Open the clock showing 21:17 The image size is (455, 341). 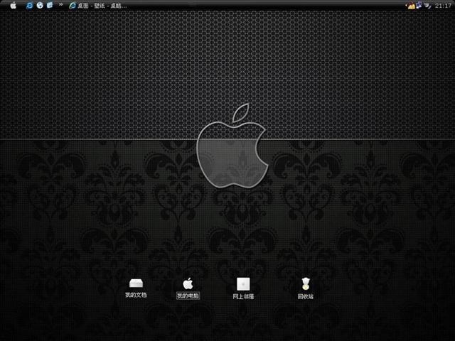443,6
